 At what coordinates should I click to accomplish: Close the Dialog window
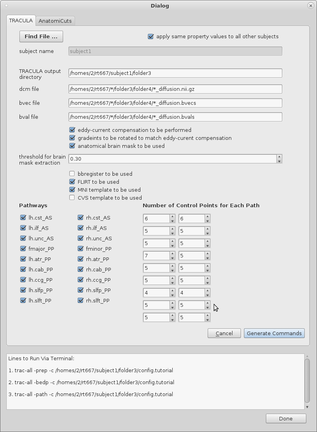click(311, 6)
